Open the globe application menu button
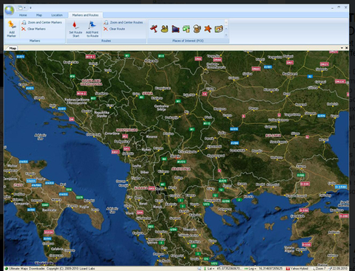Viewport: 355px width, 271px height. (x=10, y=10)
